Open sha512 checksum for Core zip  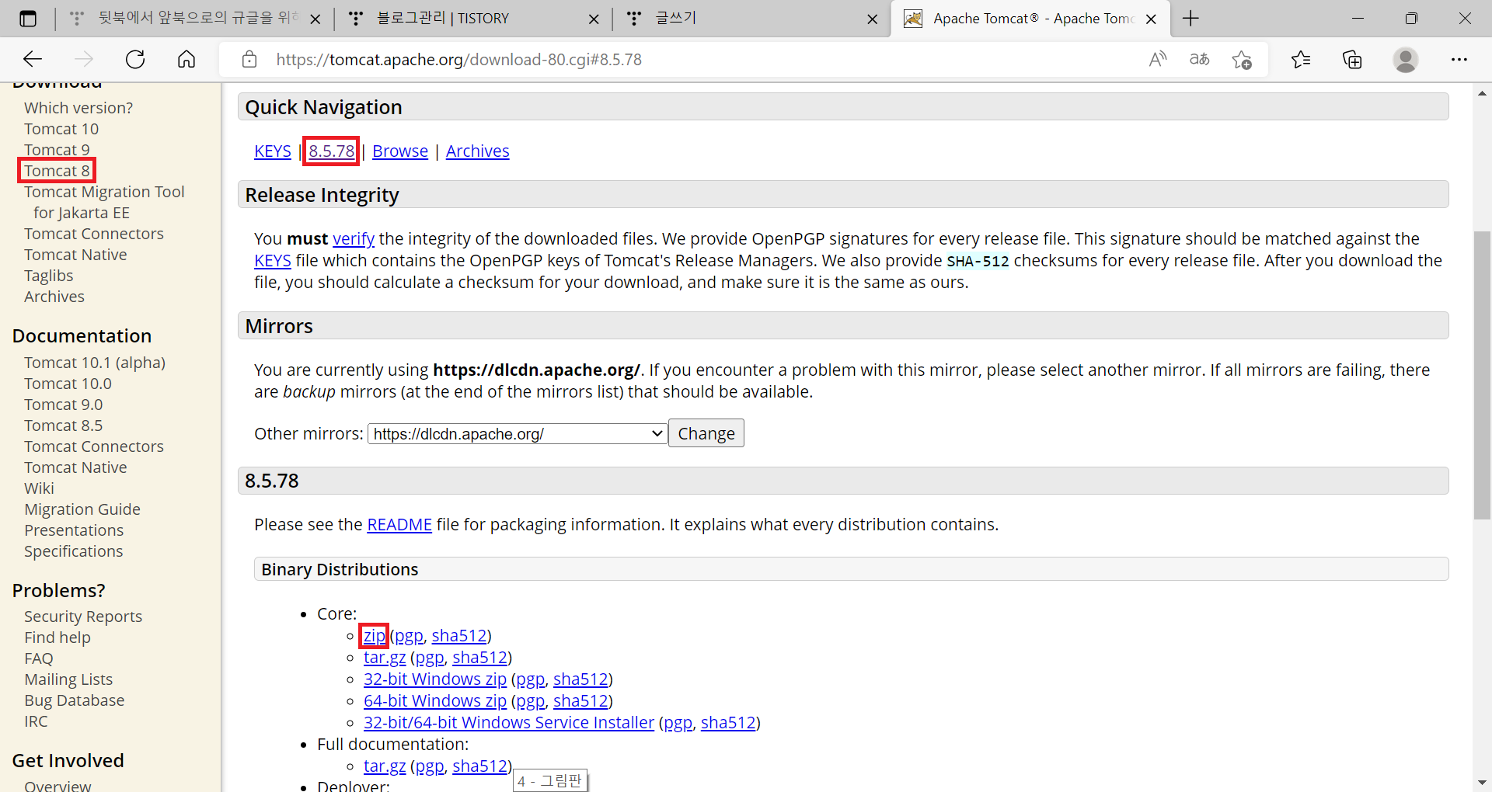point(459,635)
